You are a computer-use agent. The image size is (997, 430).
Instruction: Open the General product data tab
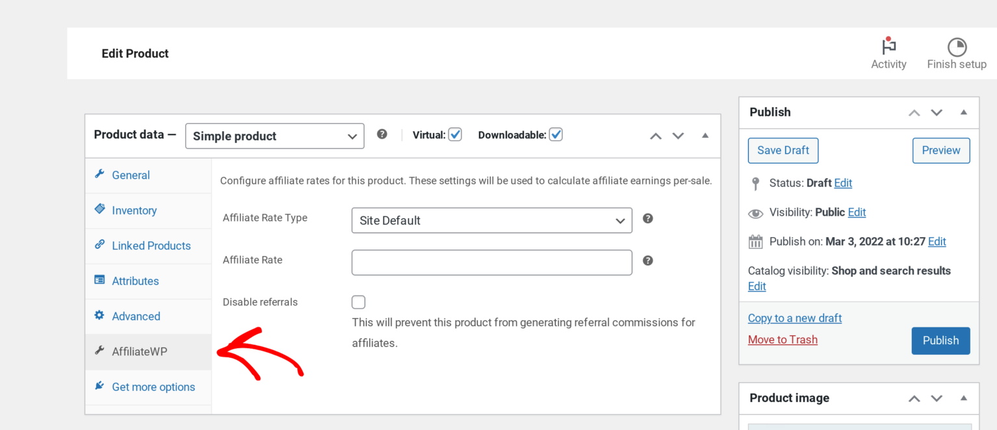[130, 175]
